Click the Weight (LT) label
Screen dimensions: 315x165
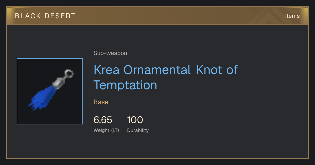click(106, 130)
